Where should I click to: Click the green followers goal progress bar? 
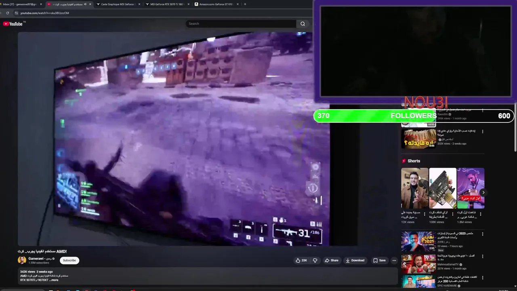point(414,116)
